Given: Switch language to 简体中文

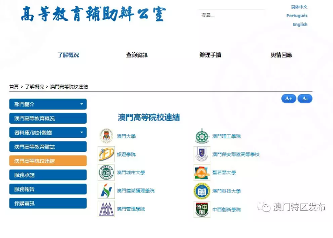Looking at the screenshot, I should 299,7.
